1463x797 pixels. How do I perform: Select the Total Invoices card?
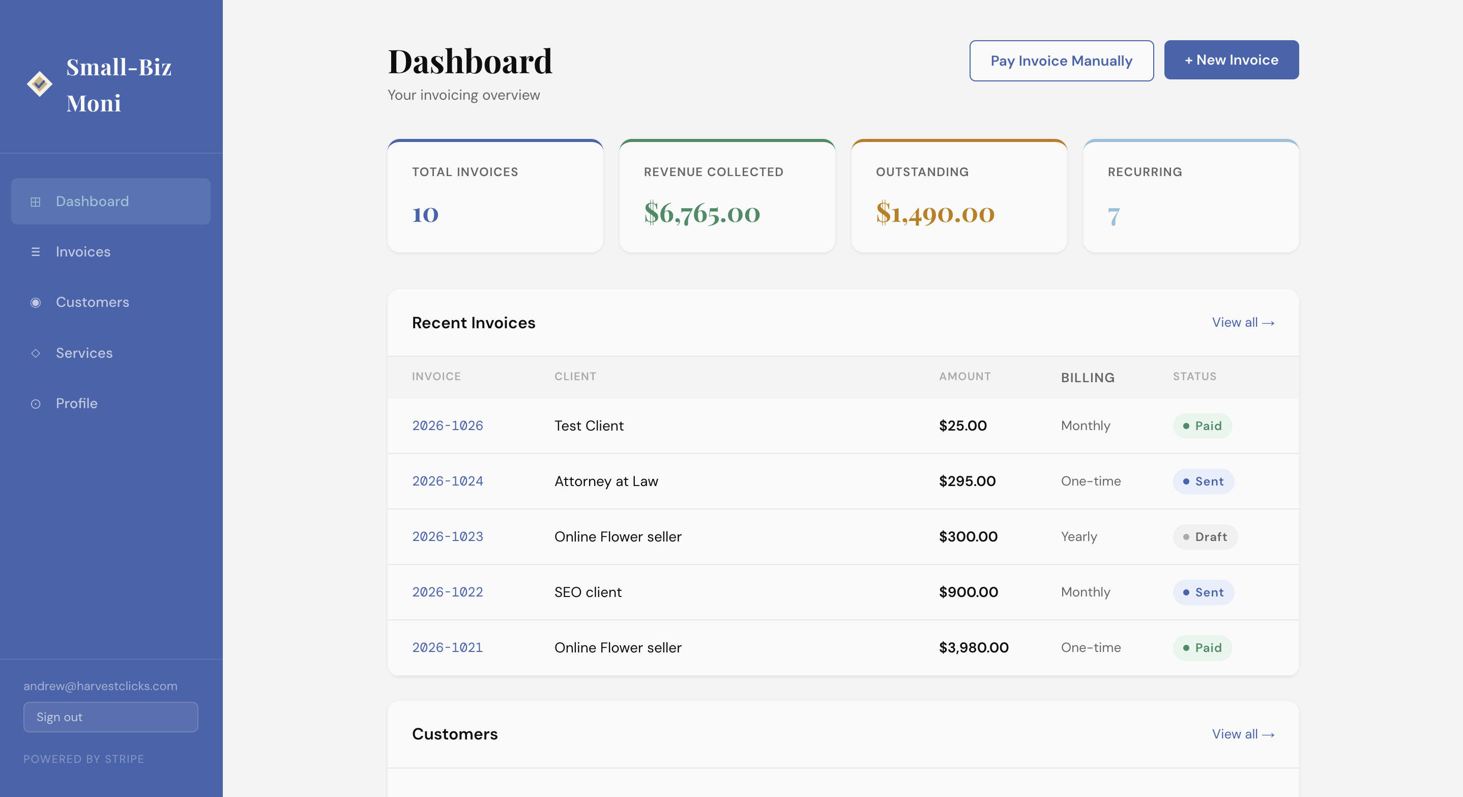(x=495, y=196)
